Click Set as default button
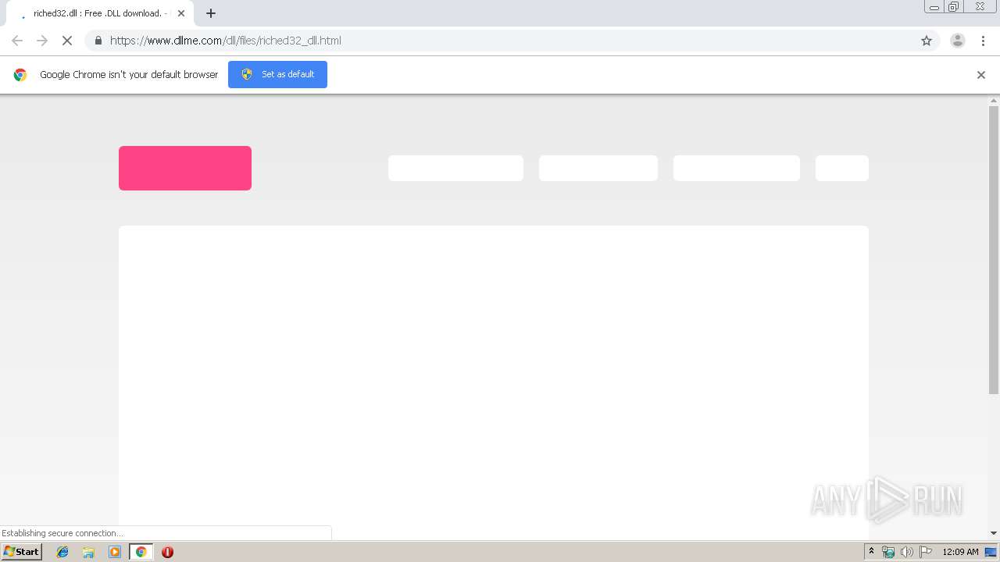Viewport: 1000px width, 562px height. (x=277, y=74)
